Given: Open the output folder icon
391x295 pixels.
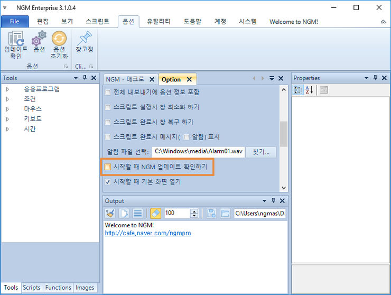Looking at the screenshot, I should click(225, 214).
